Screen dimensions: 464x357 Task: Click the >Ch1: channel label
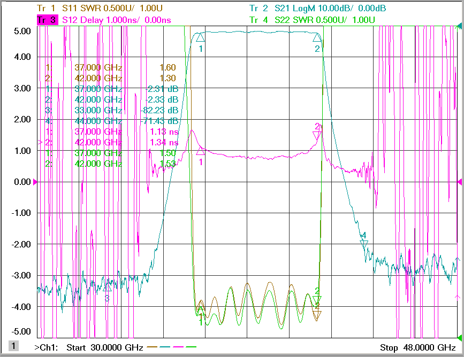tap(46, 347)
